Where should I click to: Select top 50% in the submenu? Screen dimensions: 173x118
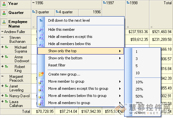pos(143,96)
